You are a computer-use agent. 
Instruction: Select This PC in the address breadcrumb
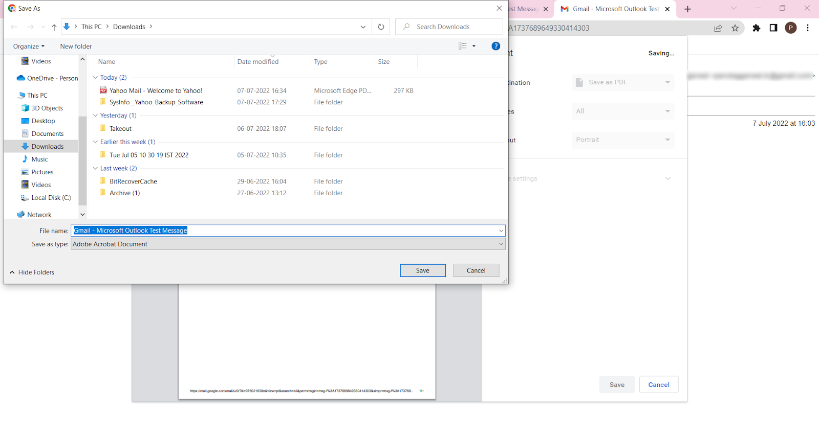pyautogui.click(x=92, y=27)
